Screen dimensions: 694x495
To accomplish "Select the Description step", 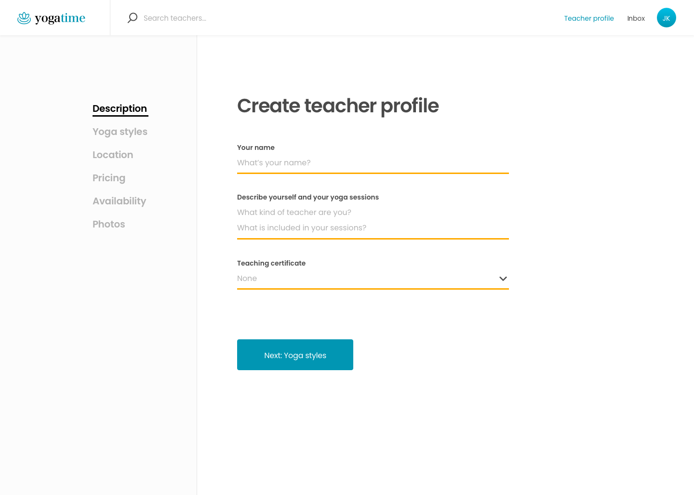I will [120, 108].
